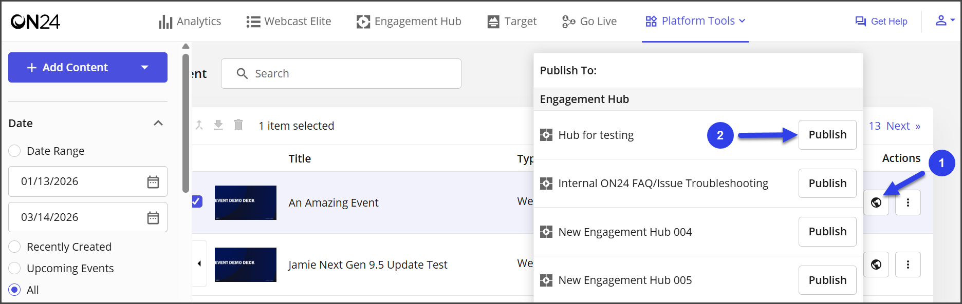Viewport: 962px width, 304px height.
Task: Expand the Add Content dropdown arrow
Action: coord(145,68)
